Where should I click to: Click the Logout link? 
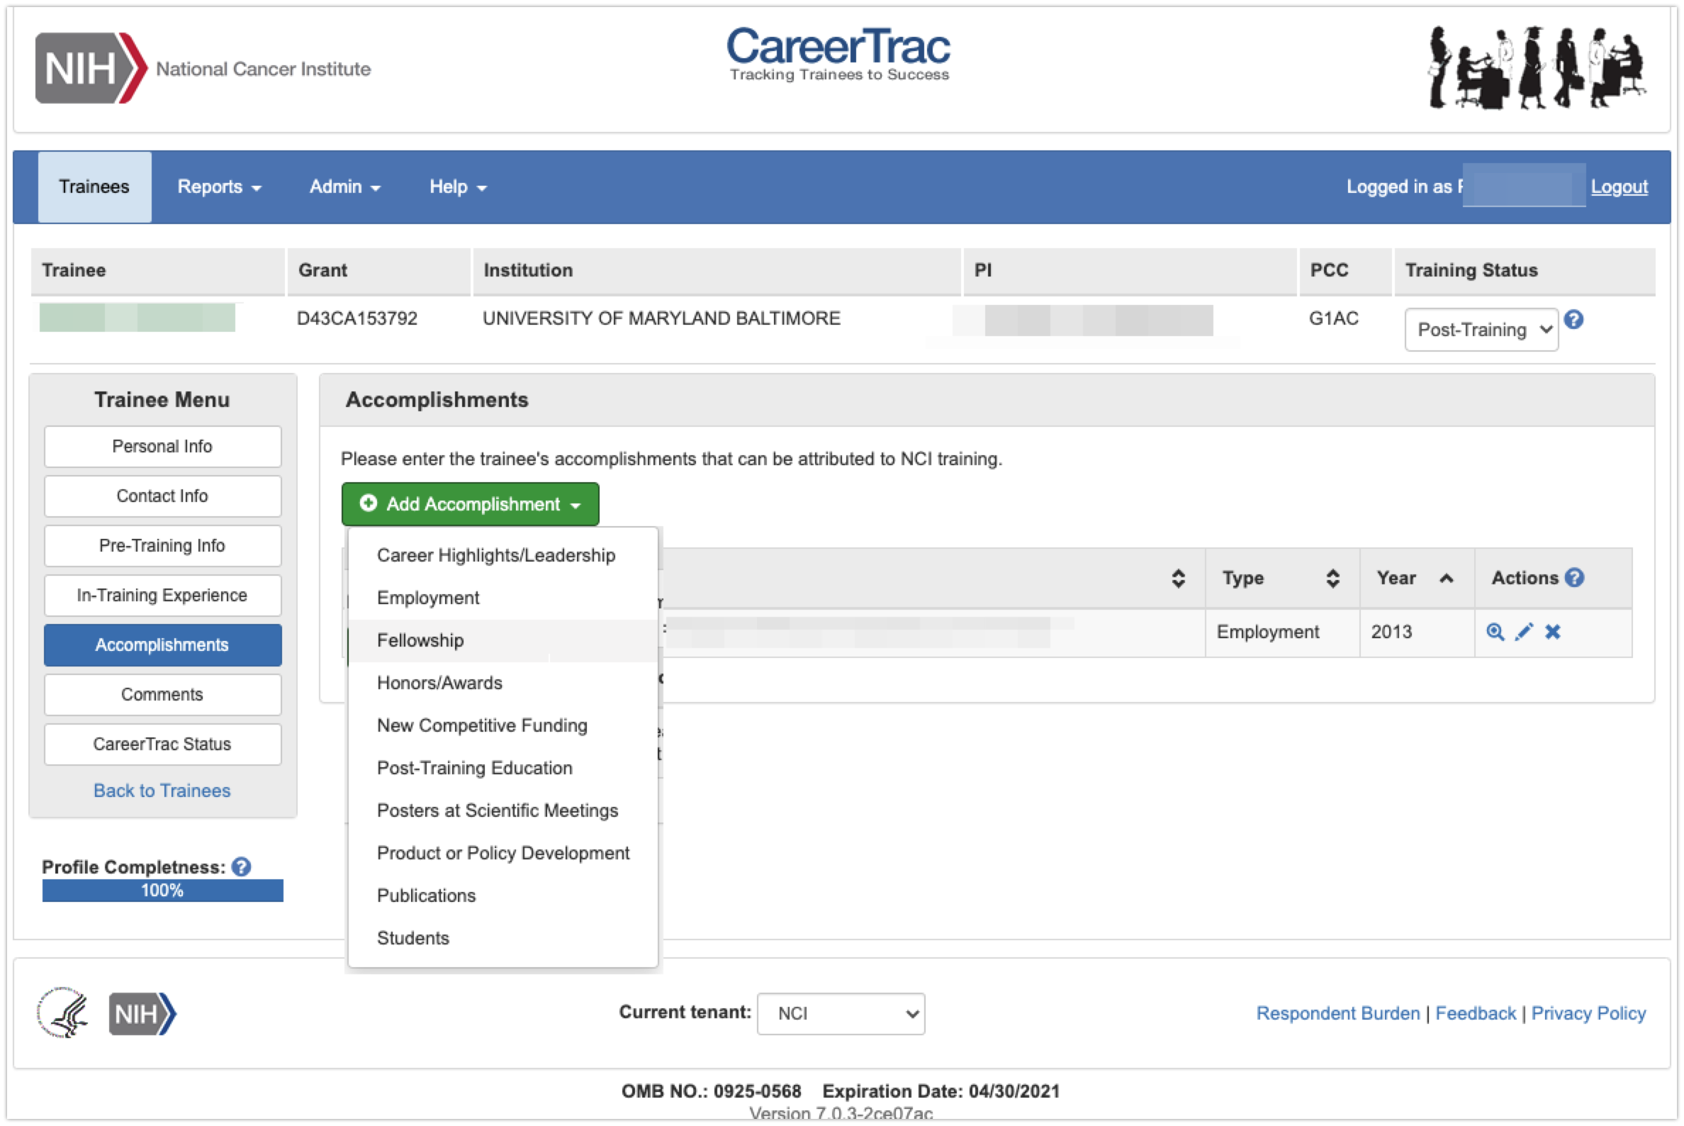pos(1619,186)
